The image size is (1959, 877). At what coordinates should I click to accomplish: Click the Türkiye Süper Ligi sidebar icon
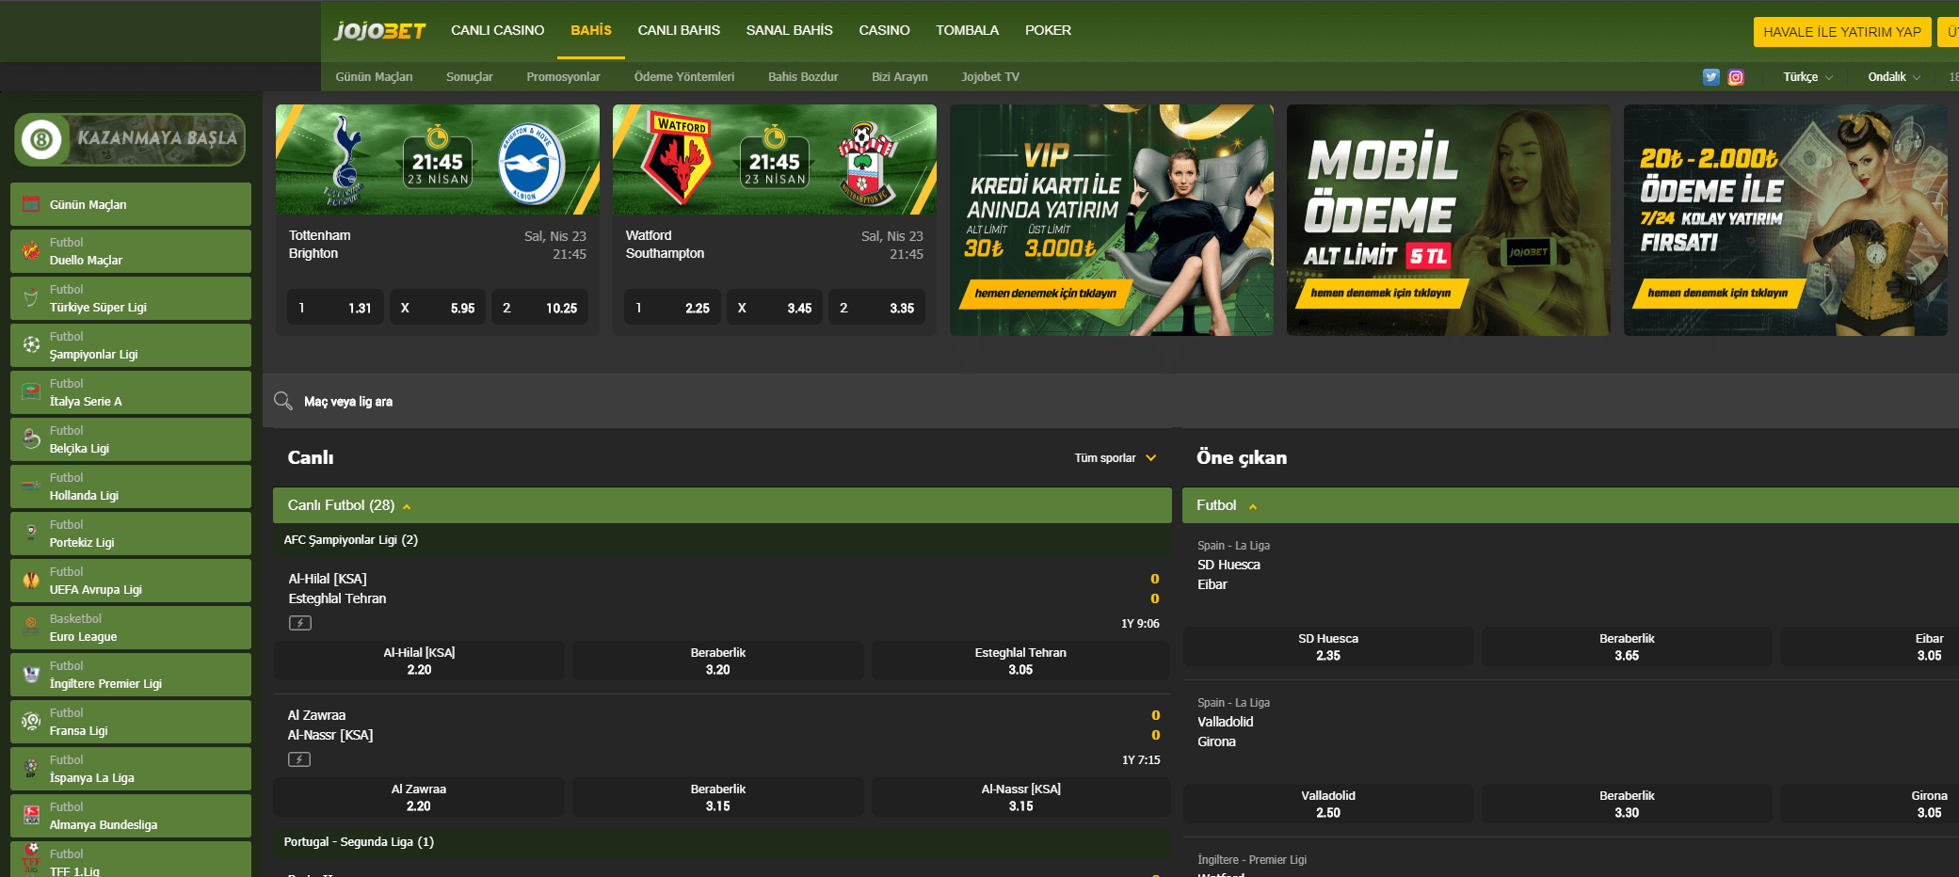tap(31, 297)
